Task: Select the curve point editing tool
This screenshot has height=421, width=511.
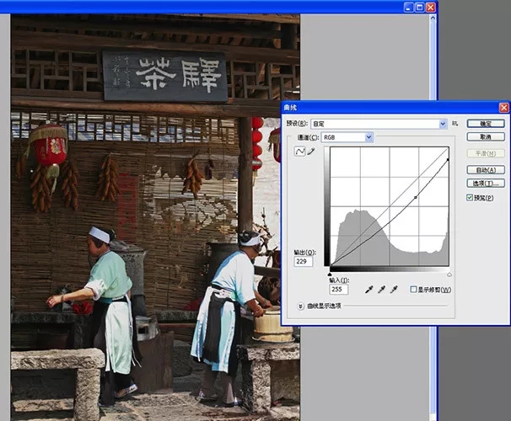Action: click(x=299, y=152)
